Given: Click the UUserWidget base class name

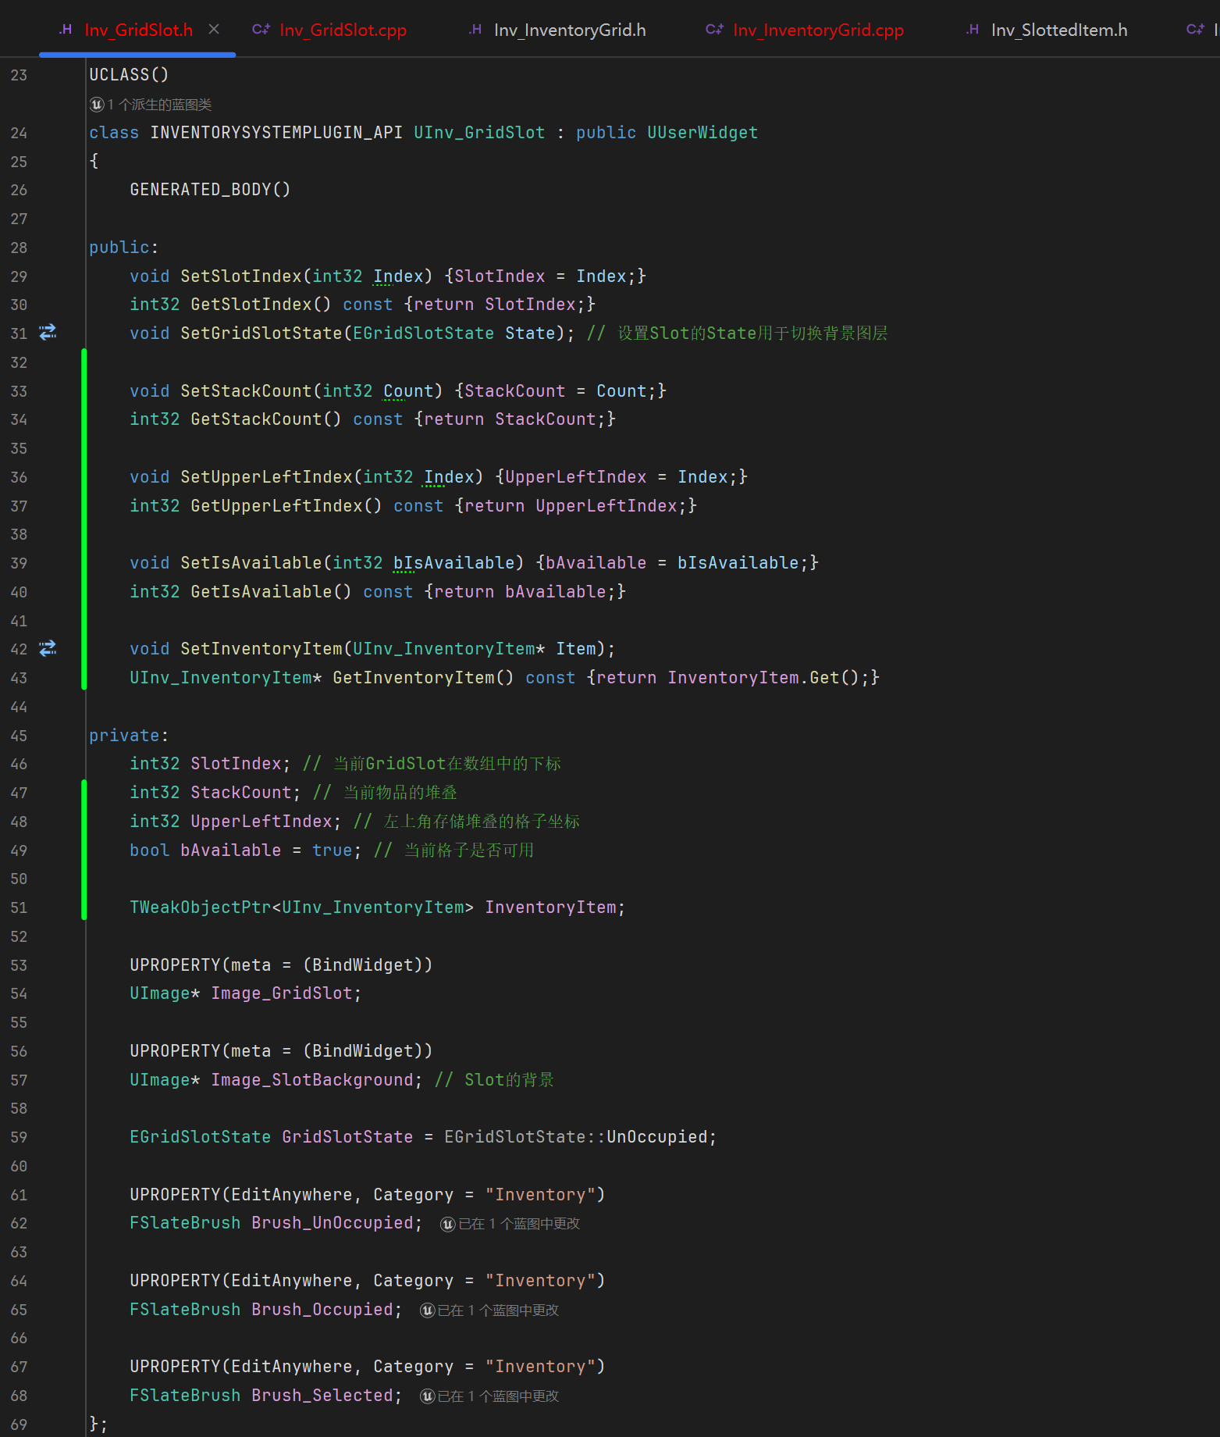Looking at the screenshot, I should 702,133.
